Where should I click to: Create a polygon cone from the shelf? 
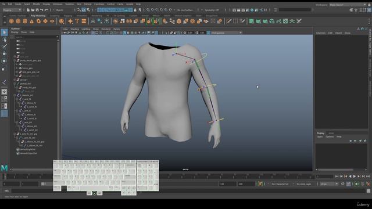pos(31,21)
